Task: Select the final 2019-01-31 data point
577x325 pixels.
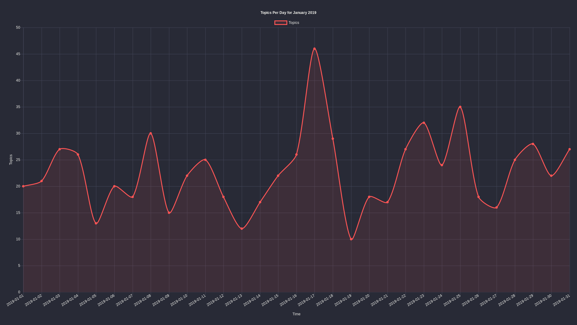Action: (x=569, y=149)
